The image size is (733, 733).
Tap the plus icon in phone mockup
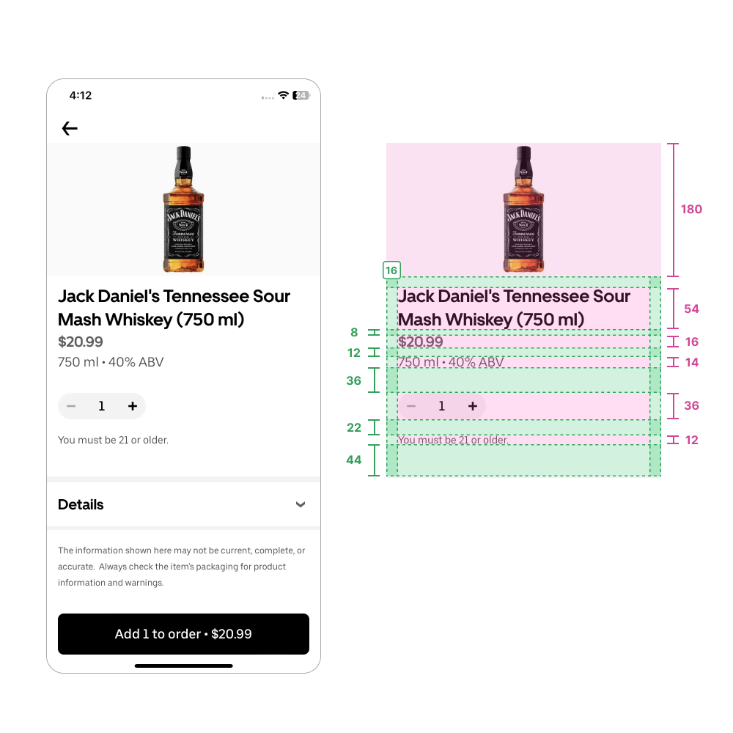click(133, 406)
